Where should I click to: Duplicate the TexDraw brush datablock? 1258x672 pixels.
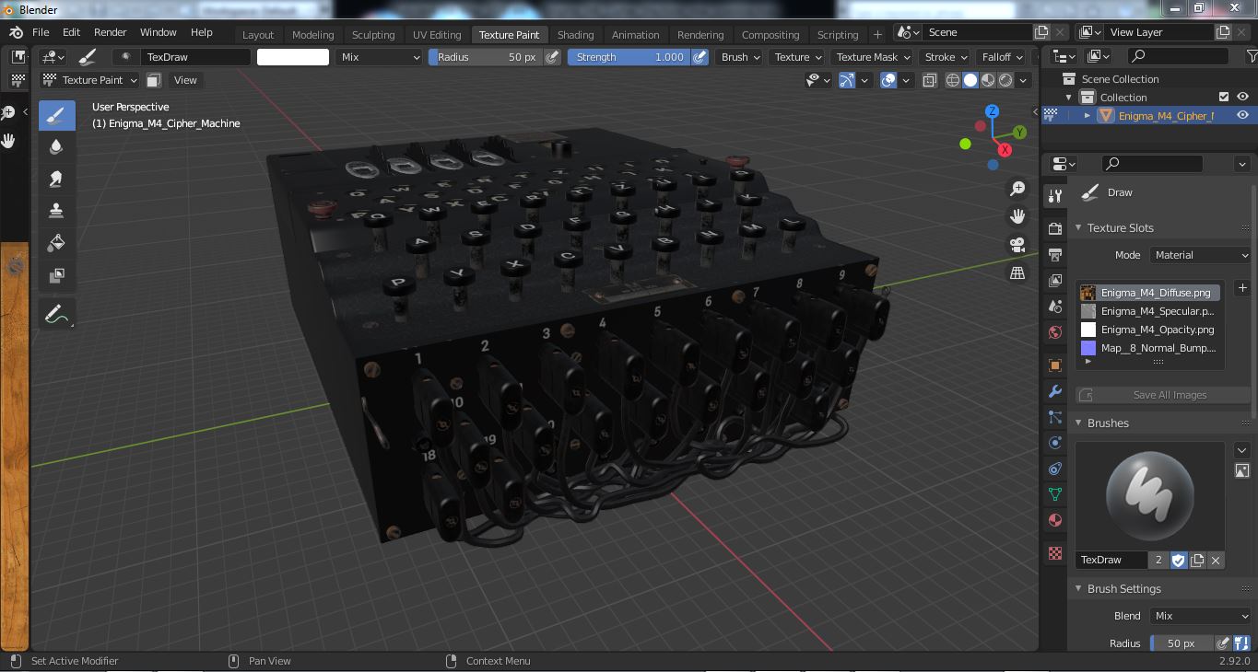1197,560
